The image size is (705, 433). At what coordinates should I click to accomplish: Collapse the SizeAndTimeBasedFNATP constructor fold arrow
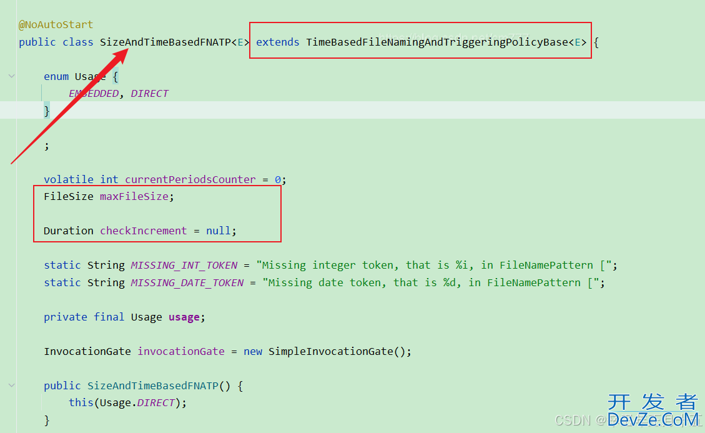point(12,386)
